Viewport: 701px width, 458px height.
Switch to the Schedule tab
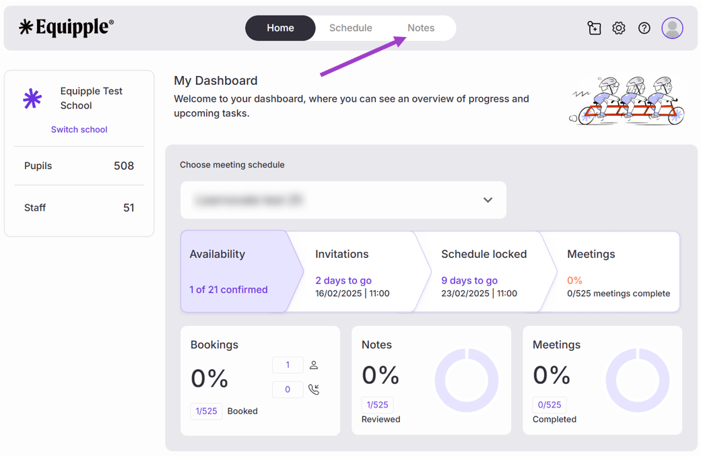click(350, 28)
